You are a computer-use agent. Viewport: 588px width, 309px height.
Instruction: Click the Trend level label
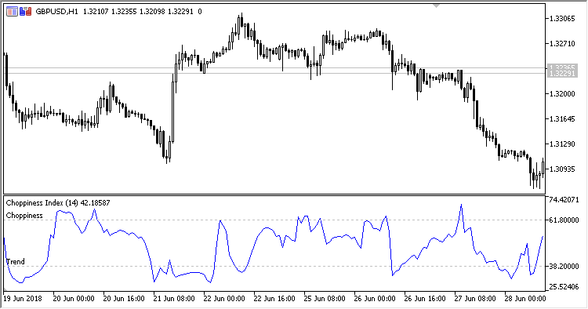[16, 261]
